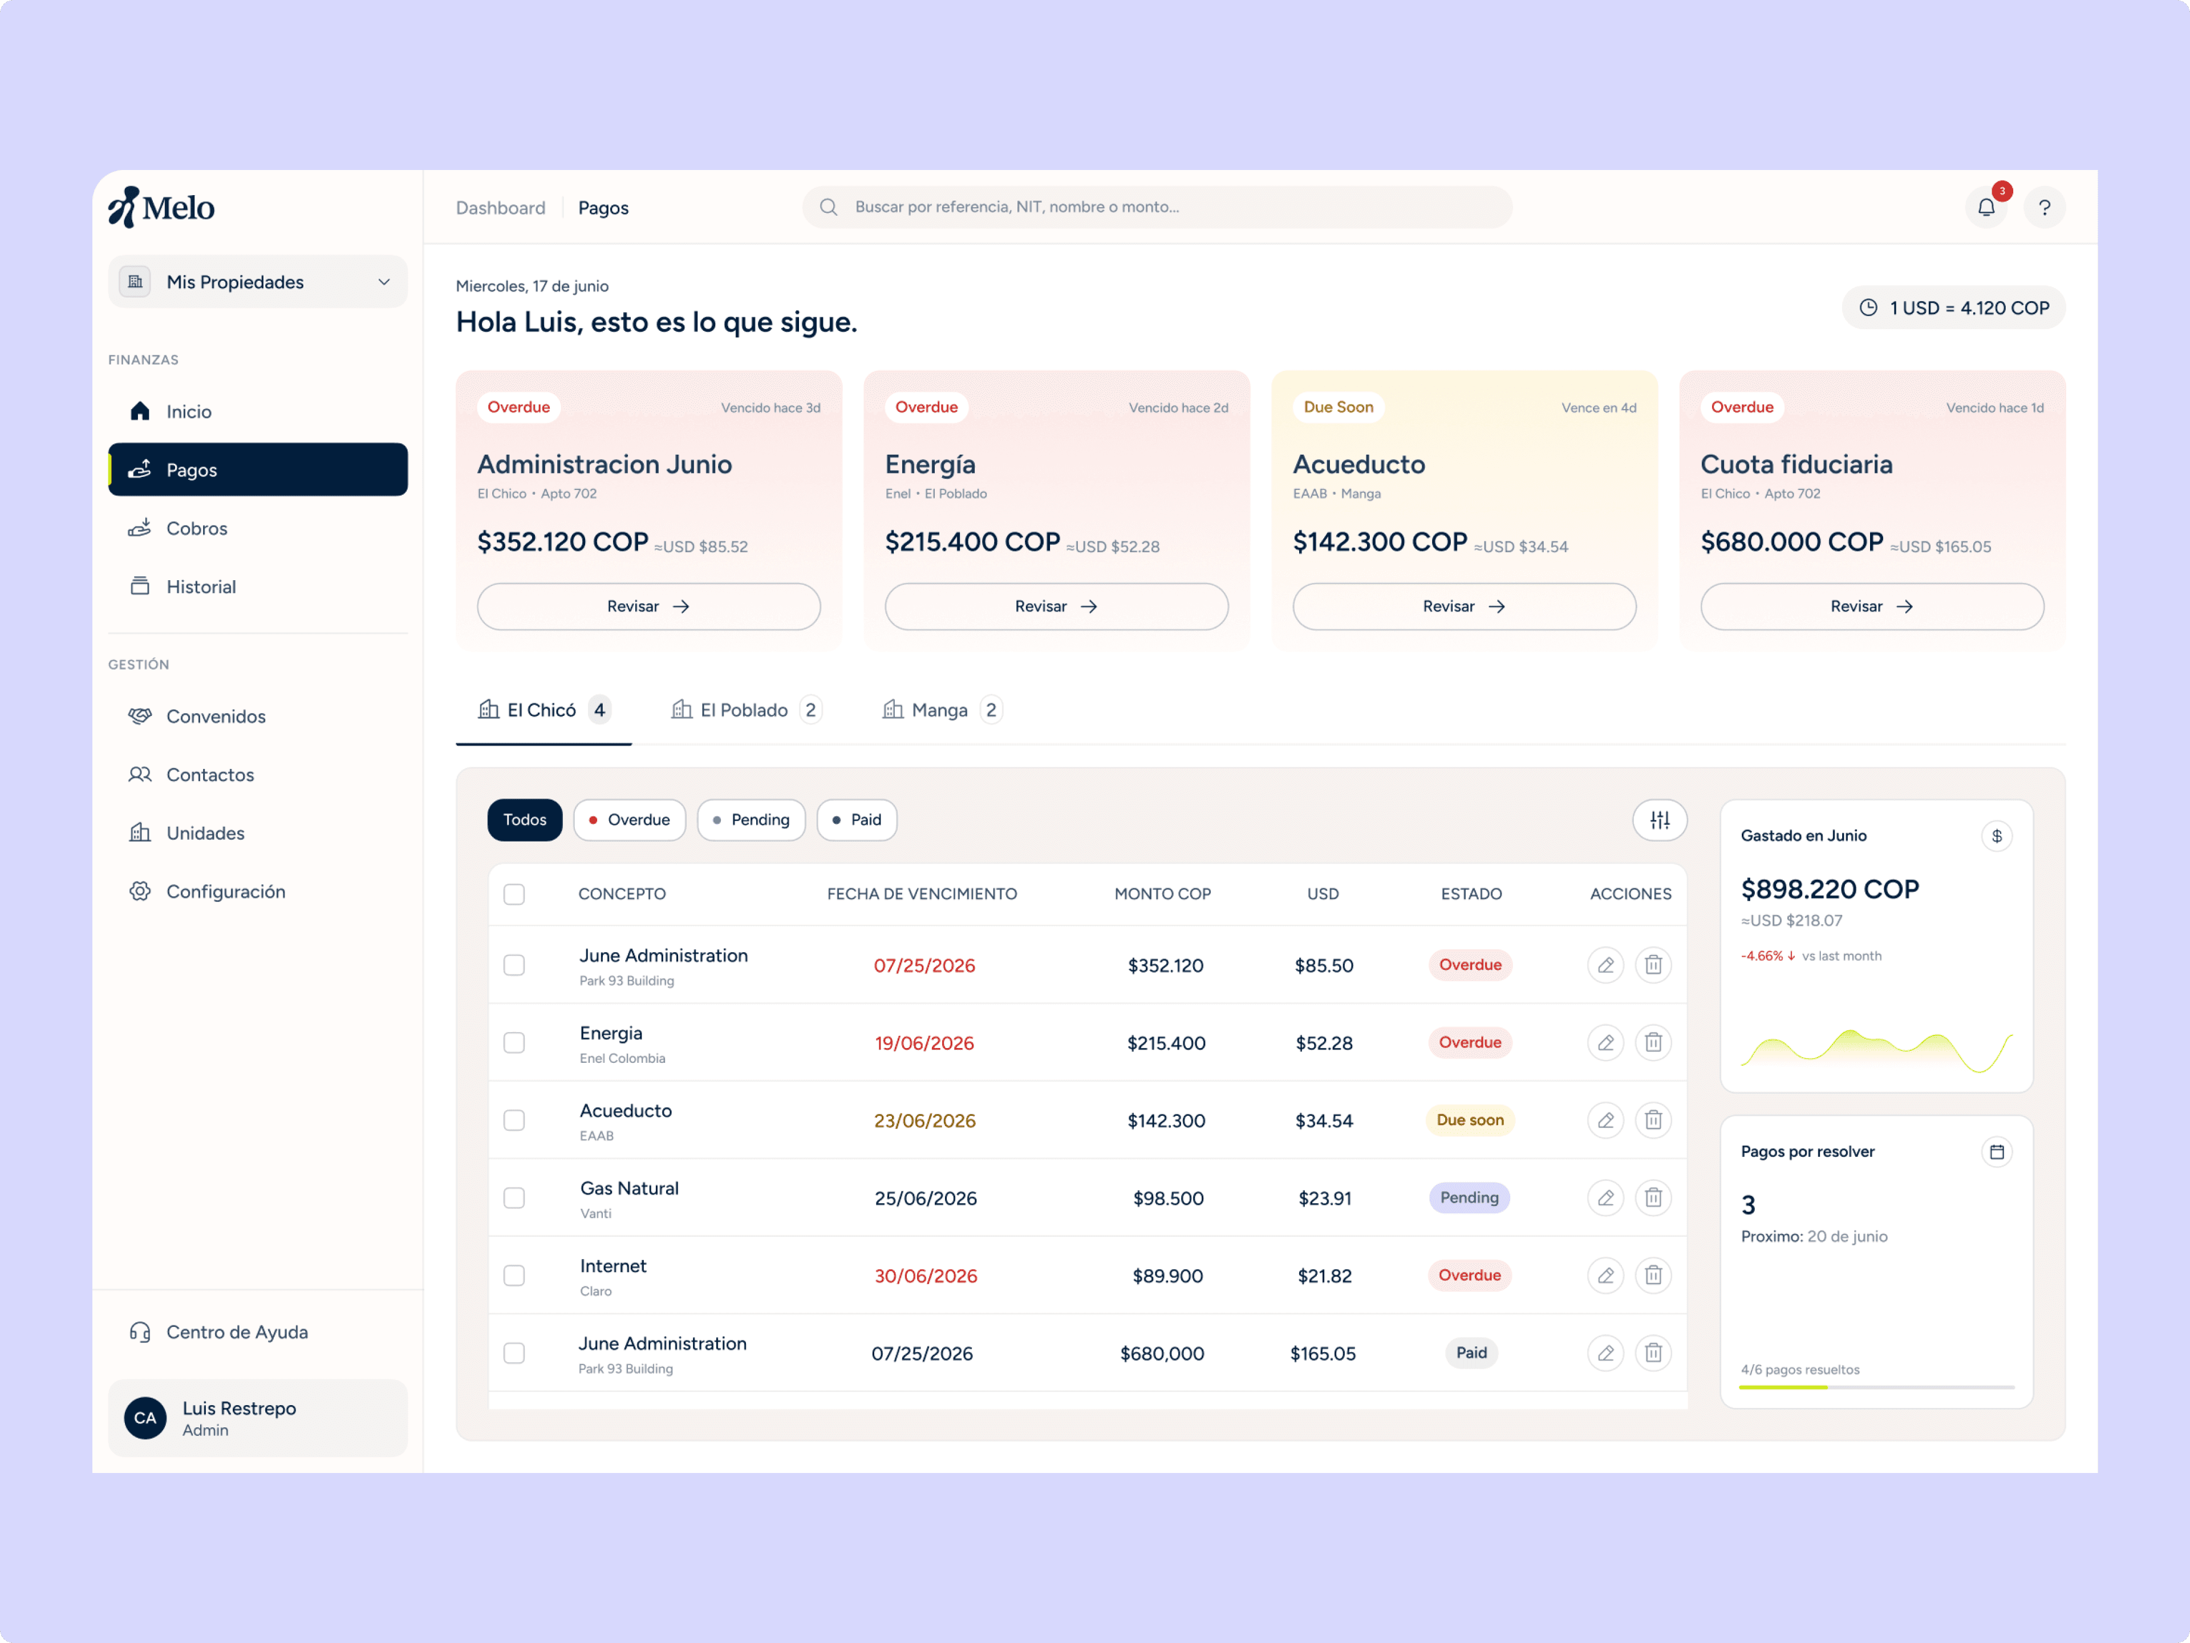This screenshot has width=2190, height=1643.
Task: Open Unidades in the sidebar
Action: pos(257,833)
